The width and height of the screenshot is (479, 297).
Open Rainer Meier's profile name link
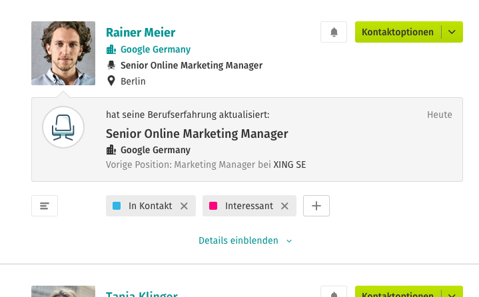click(x=141, y=33)
